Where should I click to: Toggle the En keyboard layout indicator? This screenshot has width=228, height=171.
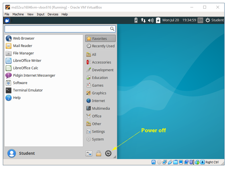point(200,20)
